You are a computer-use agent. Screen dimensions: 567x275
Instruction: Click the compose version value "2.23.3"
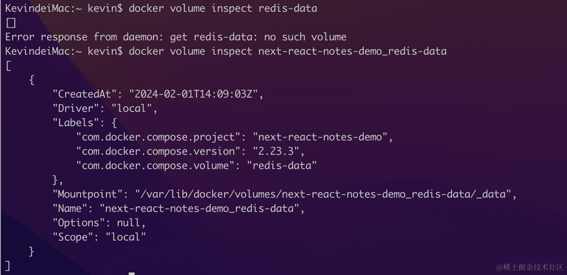[276, 151]
